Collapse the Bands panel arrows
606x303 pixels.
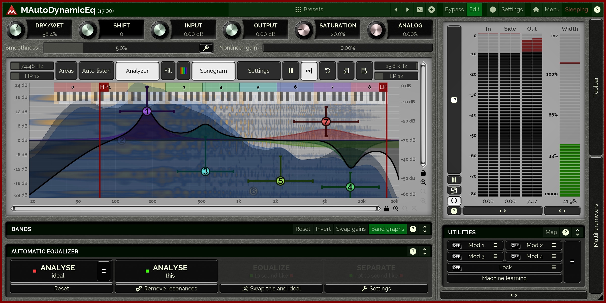(x=425, y=229)
